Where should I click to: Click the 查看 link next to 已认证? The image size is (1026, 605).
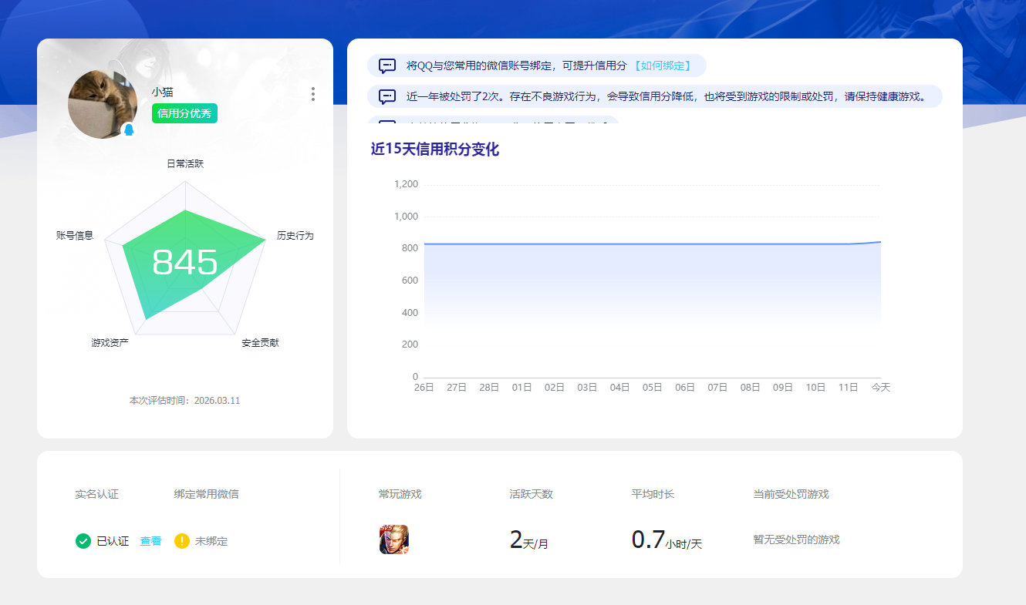tap(150, 541)
